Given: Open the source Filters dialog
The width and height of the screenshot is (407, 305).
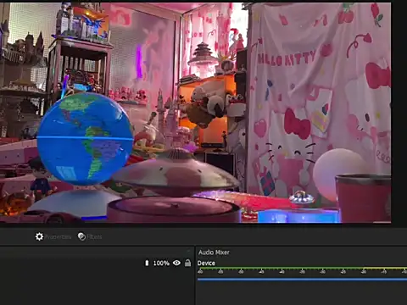Looking at the screenshot, I should tap(90, 236).
